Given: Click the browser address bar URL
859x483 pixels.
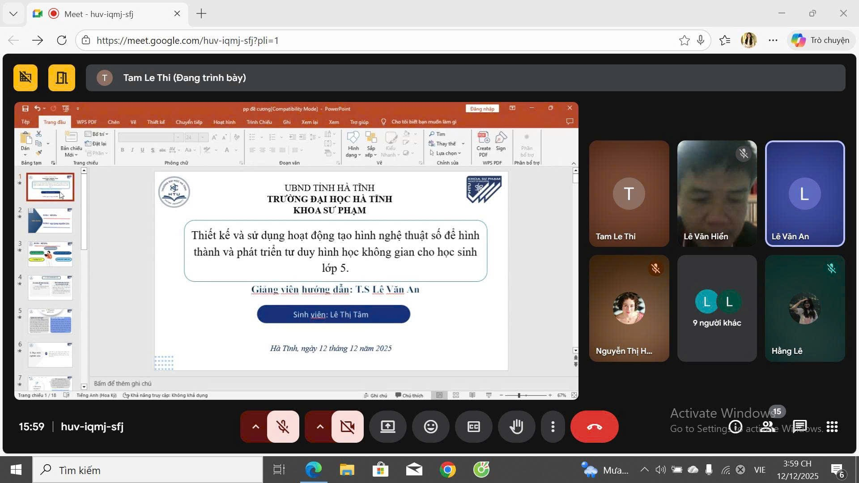Looking at the screenshot, I should (188, 41).
